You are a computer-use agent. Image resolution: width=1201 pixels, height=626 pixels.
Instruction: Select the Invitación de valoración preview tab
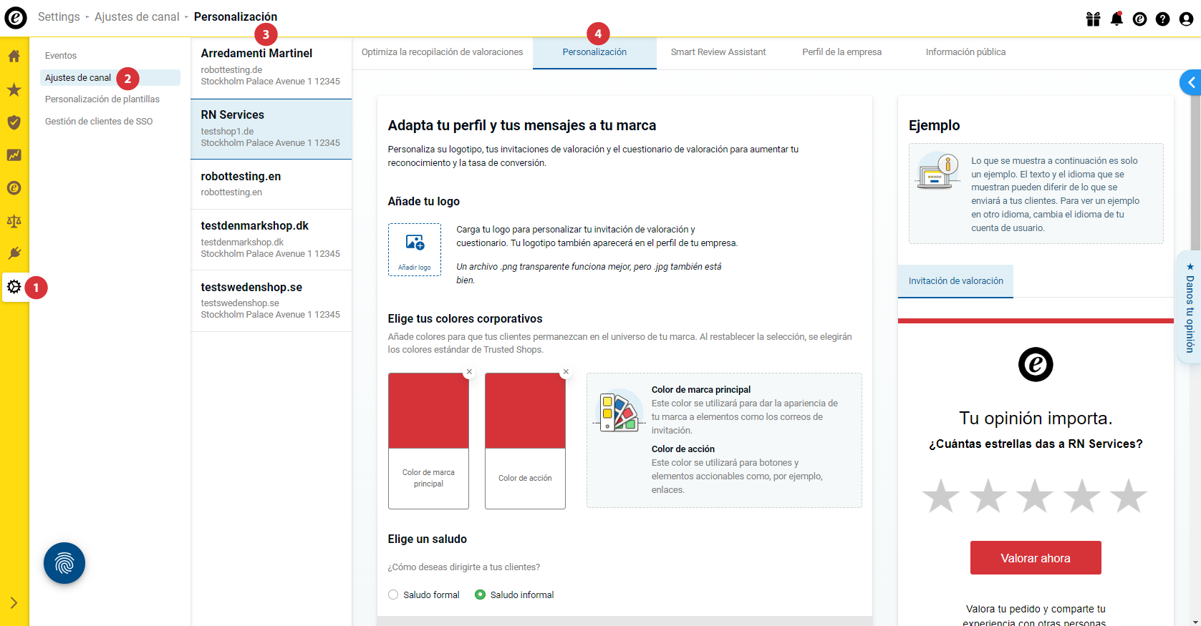[x=955, y=281]
